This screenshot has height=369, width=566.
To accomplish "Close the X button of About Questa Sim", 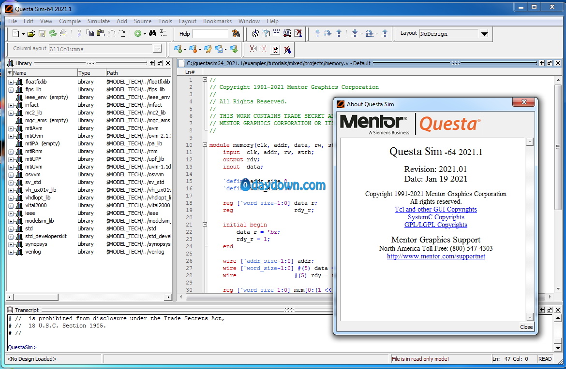I will [x=524, y=102].
